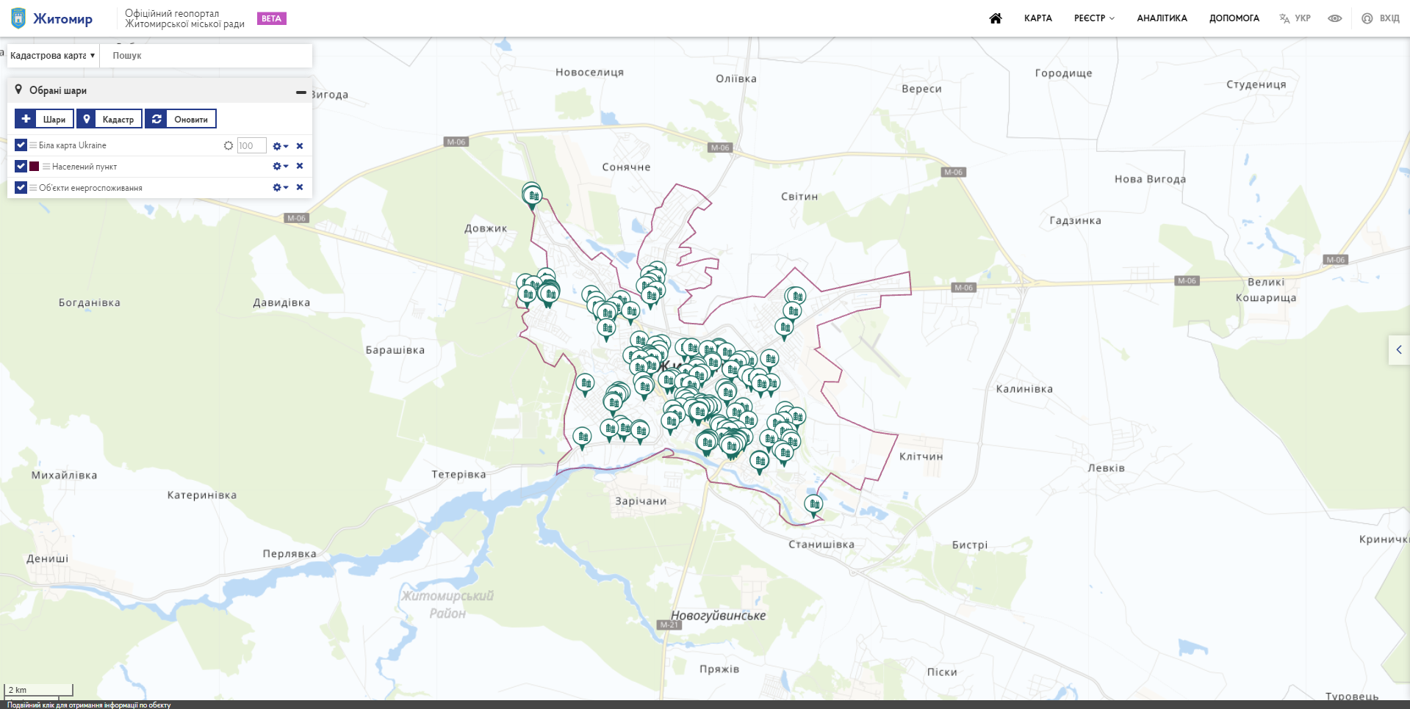1410x709 pixels.
Task: Uncheck the Об'єкти енергоспоживання layer
Action: (21, 188)
